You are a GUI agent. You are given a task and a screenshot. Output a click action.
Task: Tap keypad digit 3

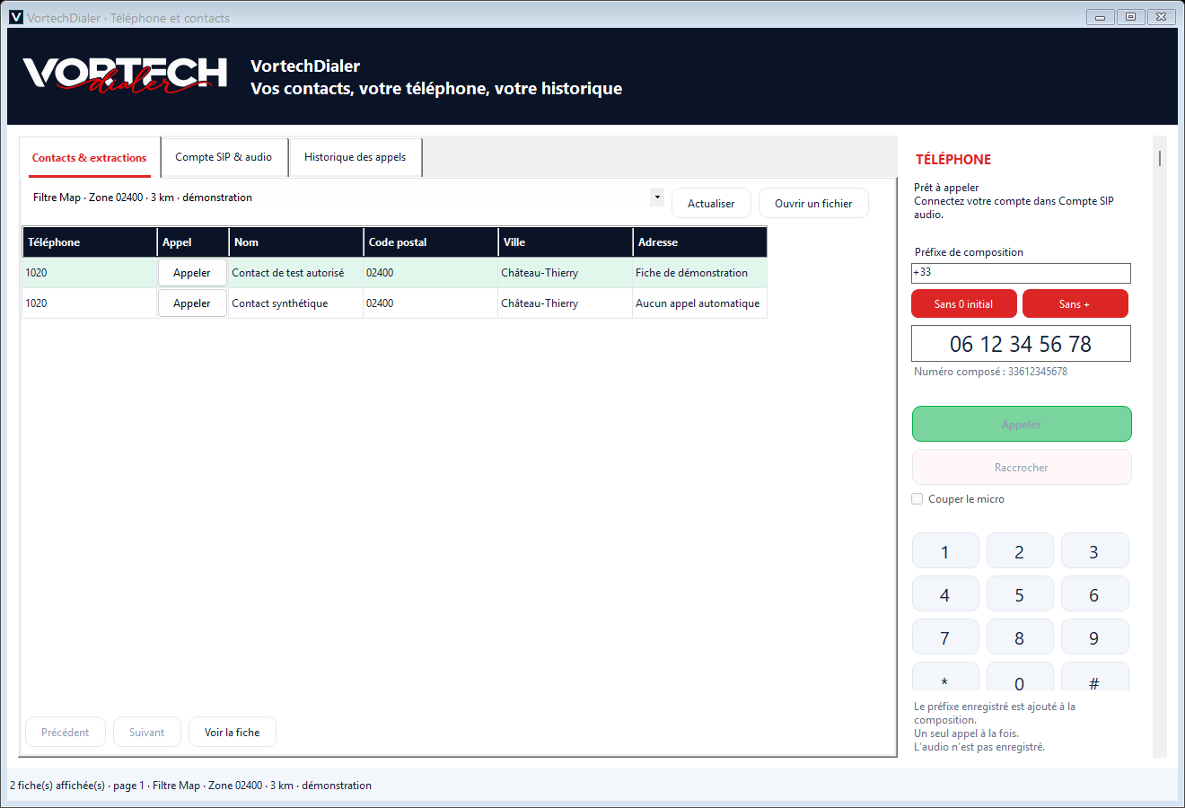pyautogui.click(x=1094, y=552)
